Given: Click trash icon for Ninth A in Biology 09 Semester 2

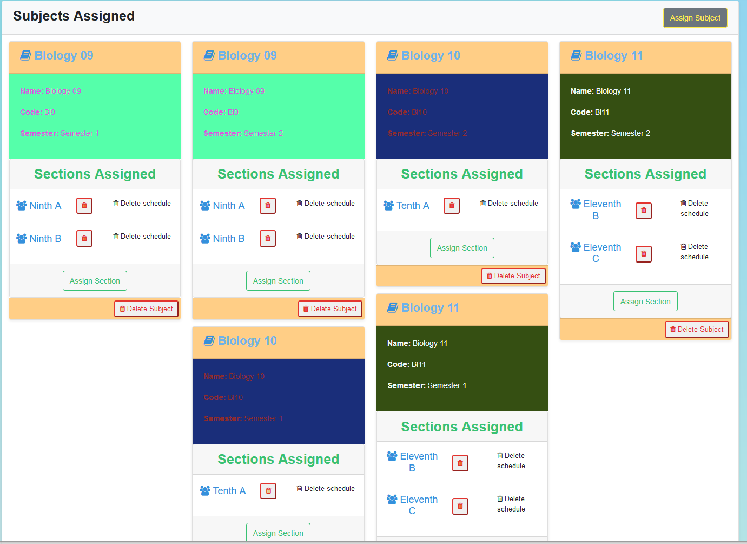Looking at the screenshot, I should click(x=268, y=206).
